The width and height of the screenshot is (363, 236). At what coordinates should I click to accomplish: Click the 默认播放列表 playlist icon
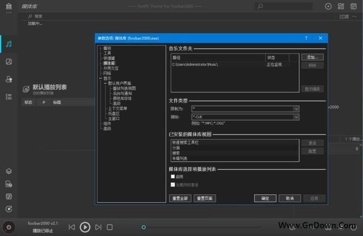26,89
